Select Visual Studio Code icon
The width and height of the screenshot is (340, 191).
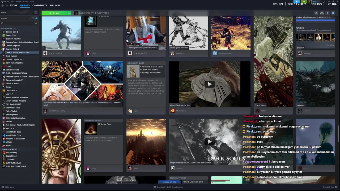[3, 135]
